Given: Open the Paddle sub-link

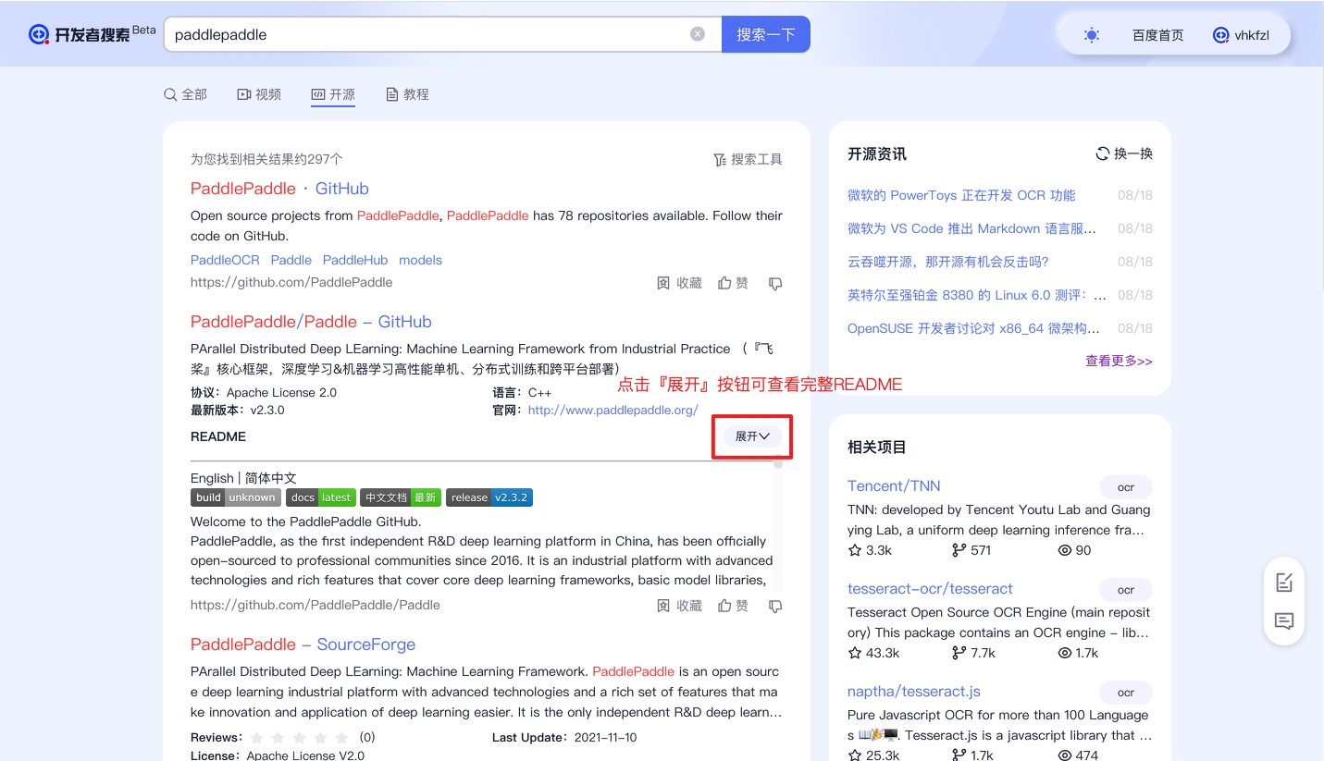Looking at the screenshot, I should [291, 260].
